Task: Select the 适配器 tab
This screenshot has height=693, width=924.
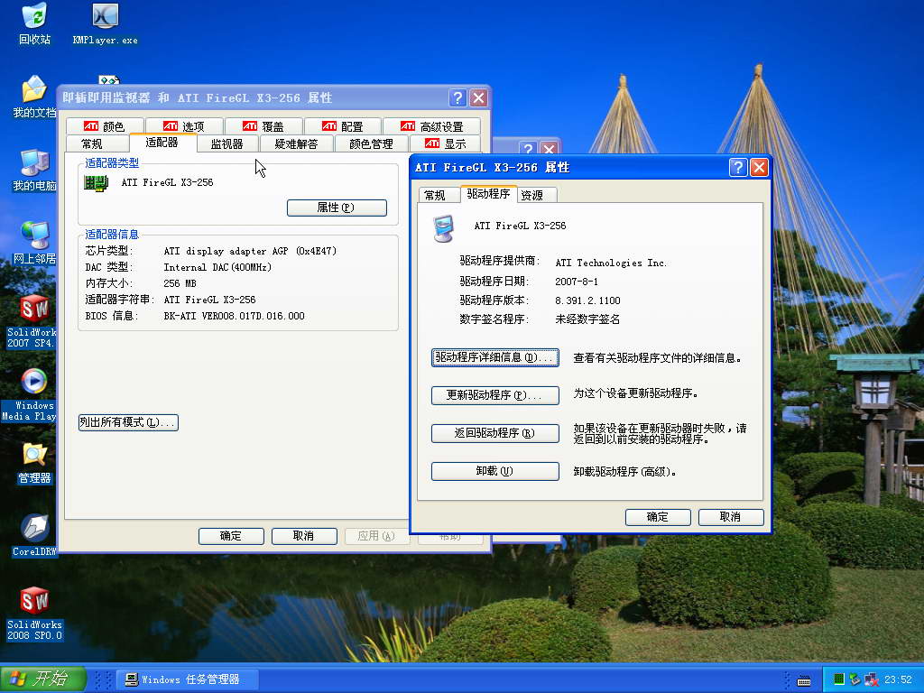Action: [162, 142]
